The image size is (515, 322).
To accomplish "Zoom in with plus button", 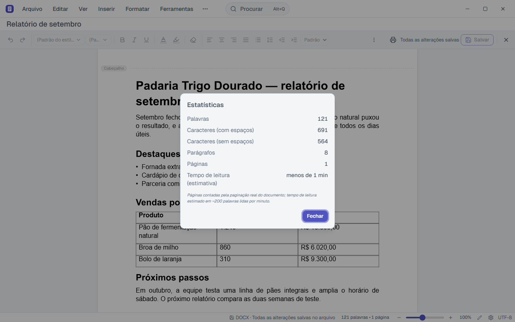I will (x=451, y=318).
